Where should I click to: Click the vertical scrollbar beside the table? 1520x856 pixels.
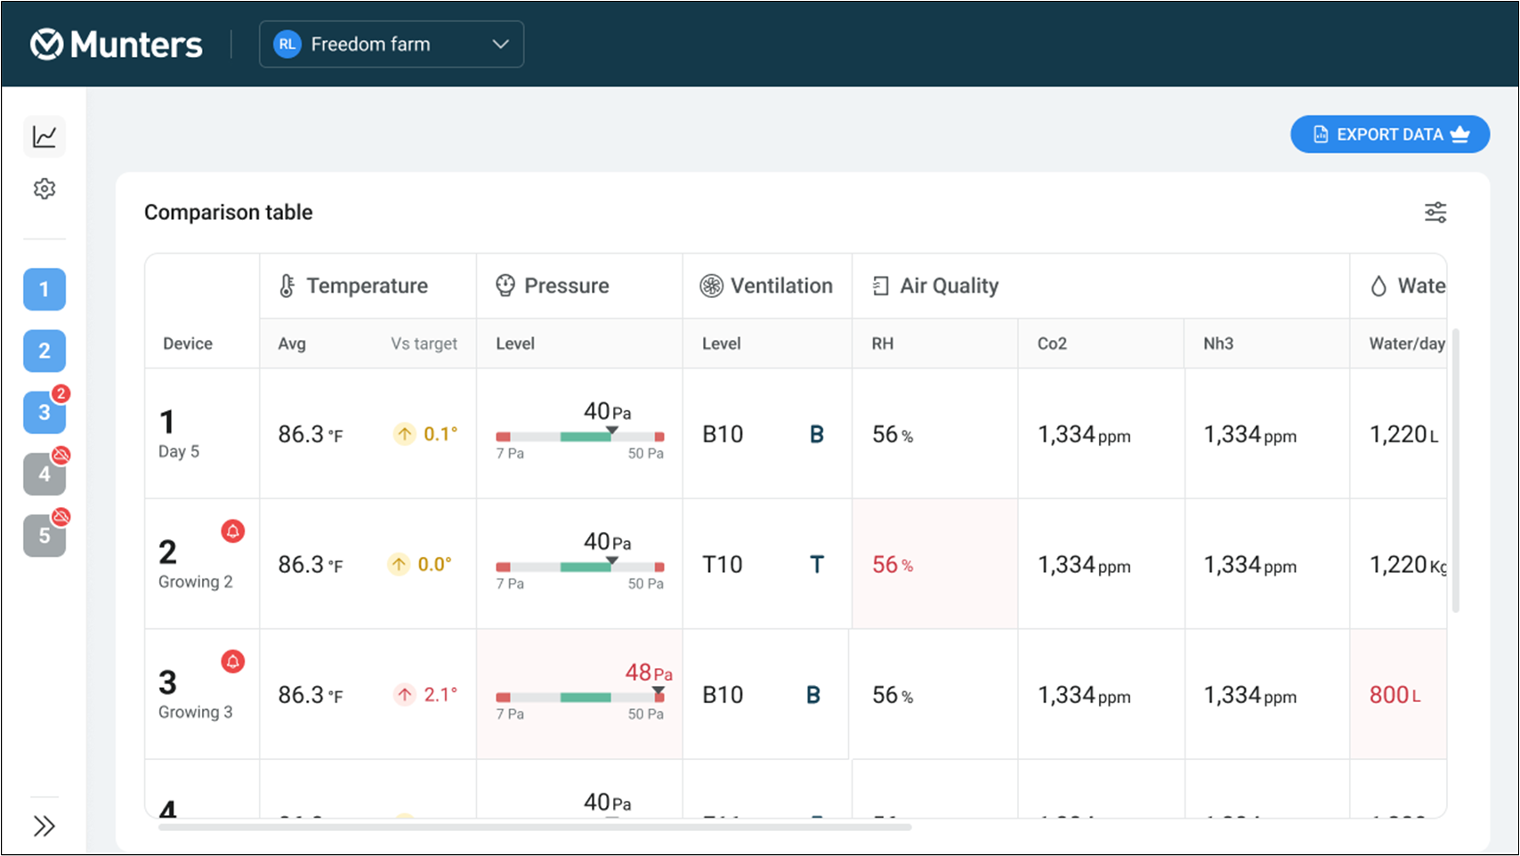(x=1456, y=471)
